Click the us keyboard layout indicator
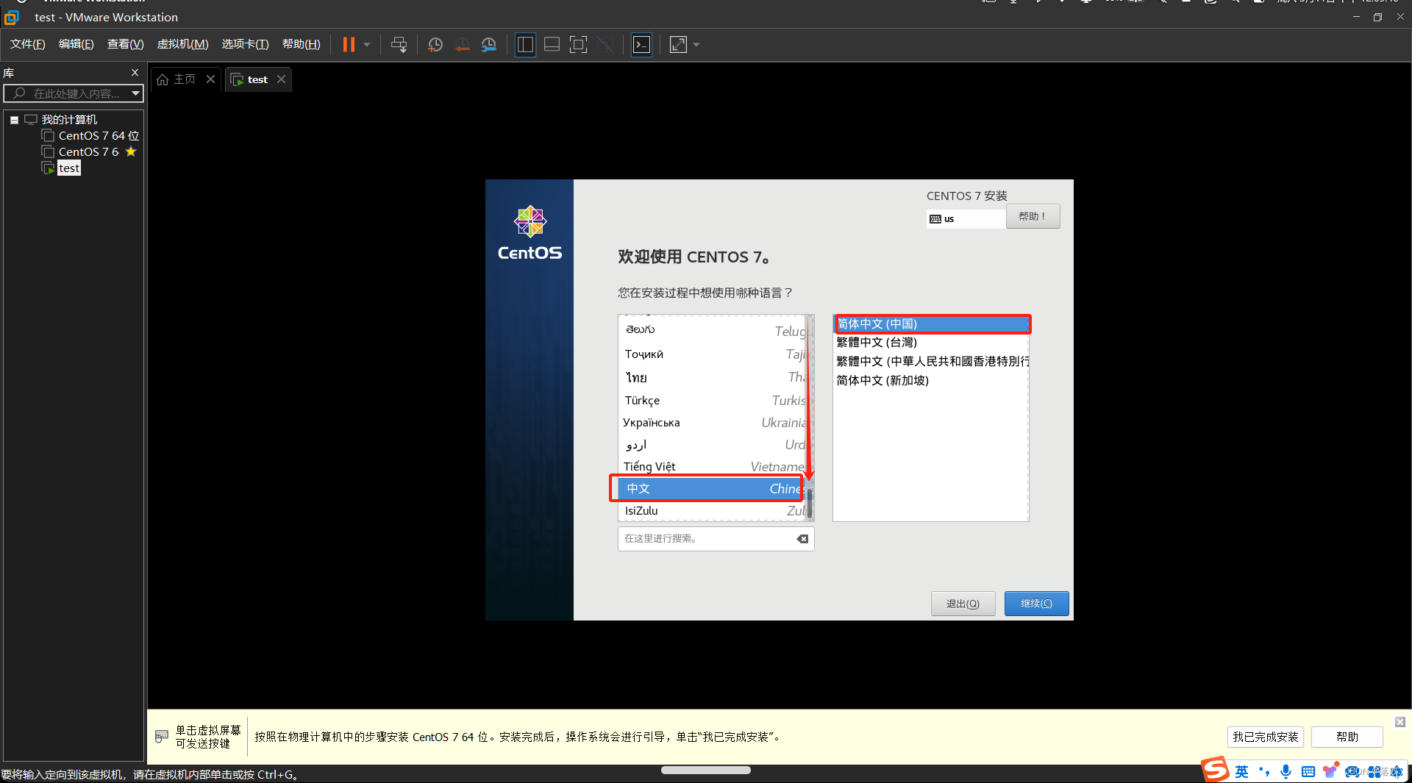 [x=966, y=219]
